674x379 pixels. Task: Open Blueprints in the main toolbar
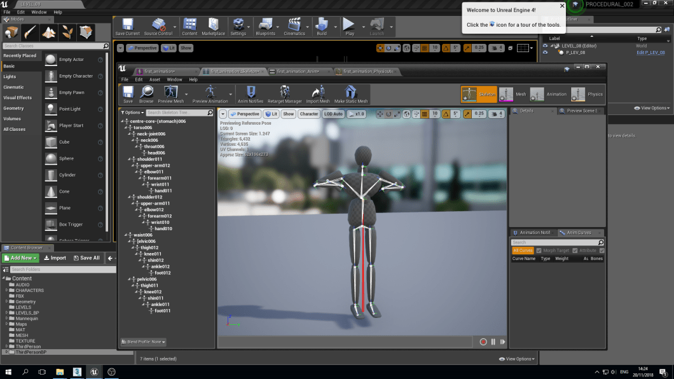pyautogui.click(x=265, y=27)
